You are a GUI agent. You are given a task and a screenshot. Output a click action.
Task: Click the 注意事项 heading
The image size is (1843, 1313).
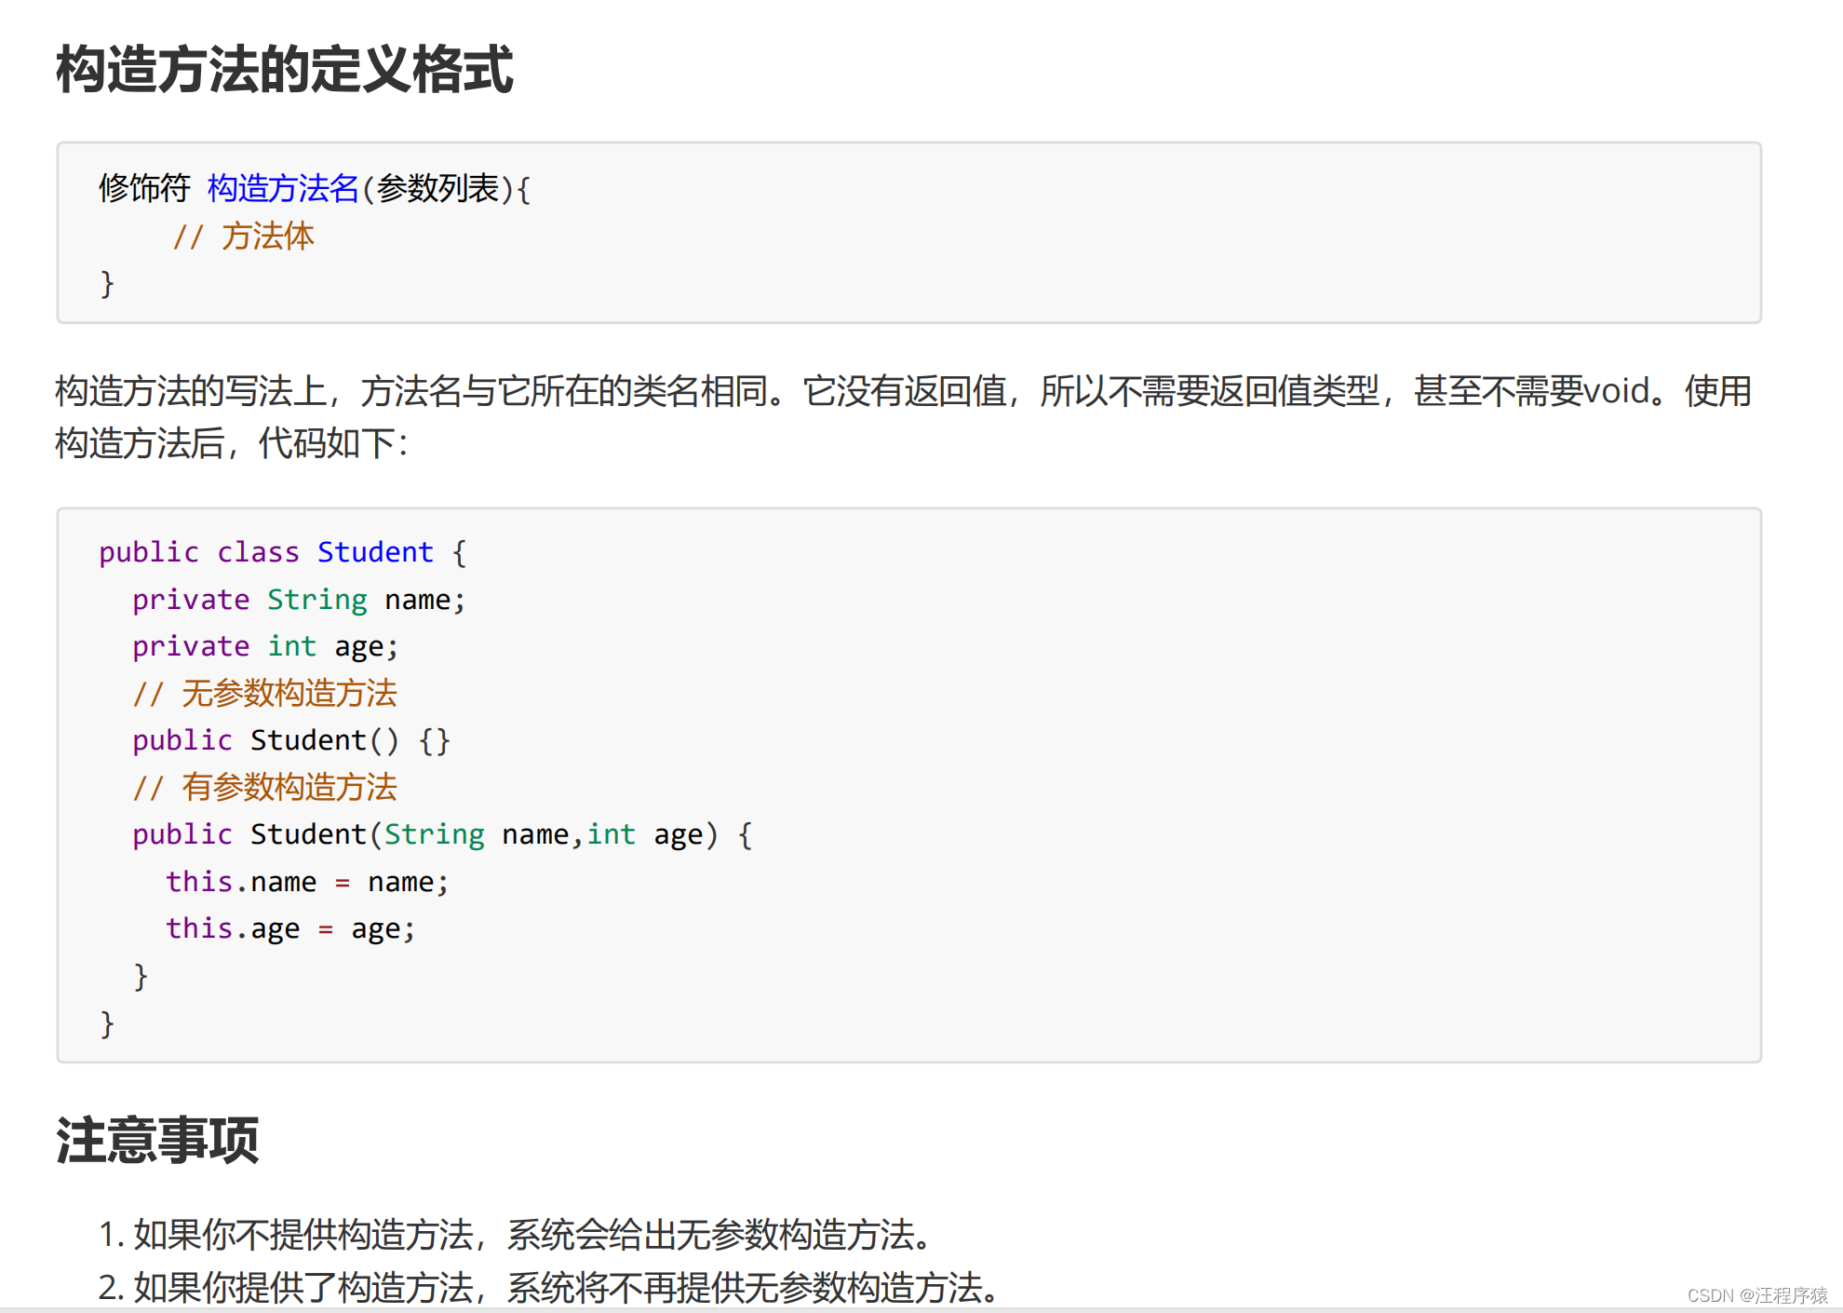pos(156,1140)
